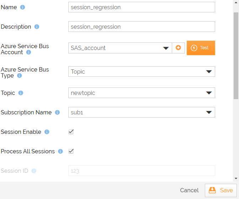Toggle the Process All Sessions checkbox

point(71,151)
